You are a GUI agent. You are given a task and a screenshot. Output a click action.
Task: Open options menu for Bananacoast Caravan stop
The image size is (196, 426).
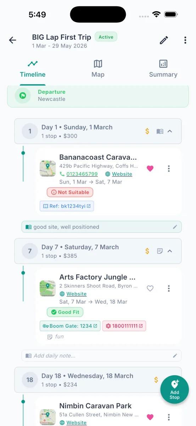169,169
